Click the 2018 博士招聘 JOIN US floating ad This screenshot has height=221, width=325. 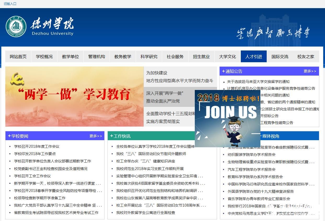pyautogui.click(x=227, y=118)
